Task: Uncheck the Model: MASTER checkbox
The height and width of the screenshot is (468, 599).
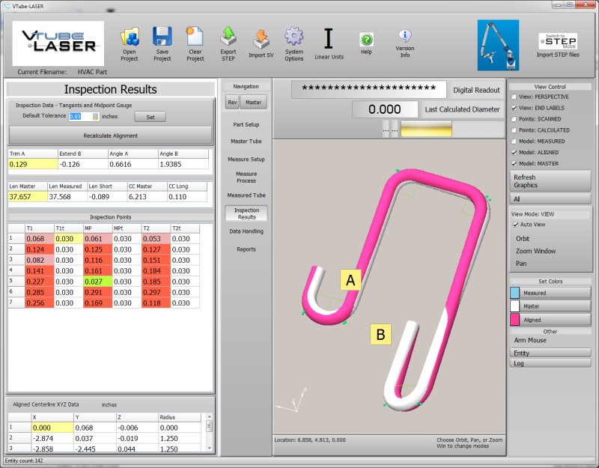Action: point(514,163)
